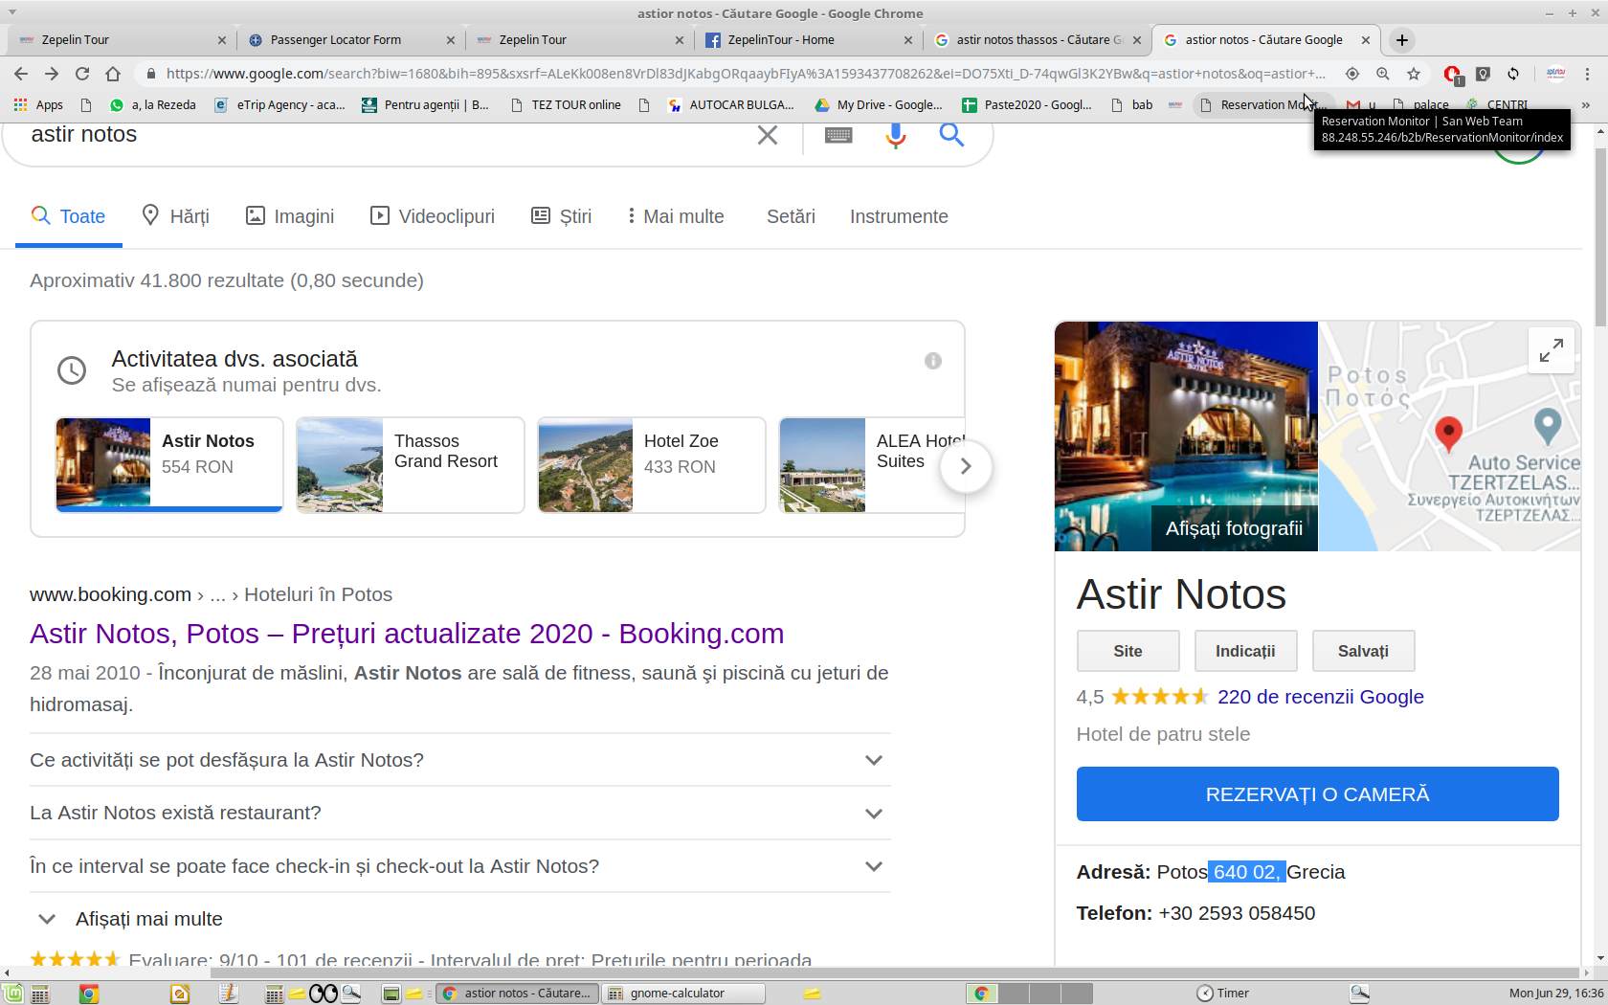Bookmark this page with the star icon
Viewport: 1608px width, 1005px height.
pos(1414,74)
